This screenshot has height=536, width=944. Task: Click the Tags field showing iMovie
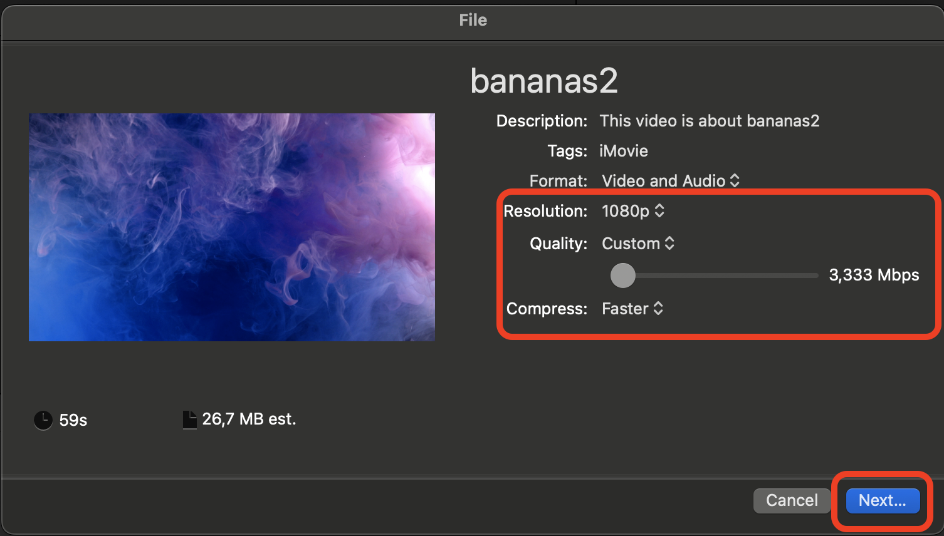[x=623, y=151]
